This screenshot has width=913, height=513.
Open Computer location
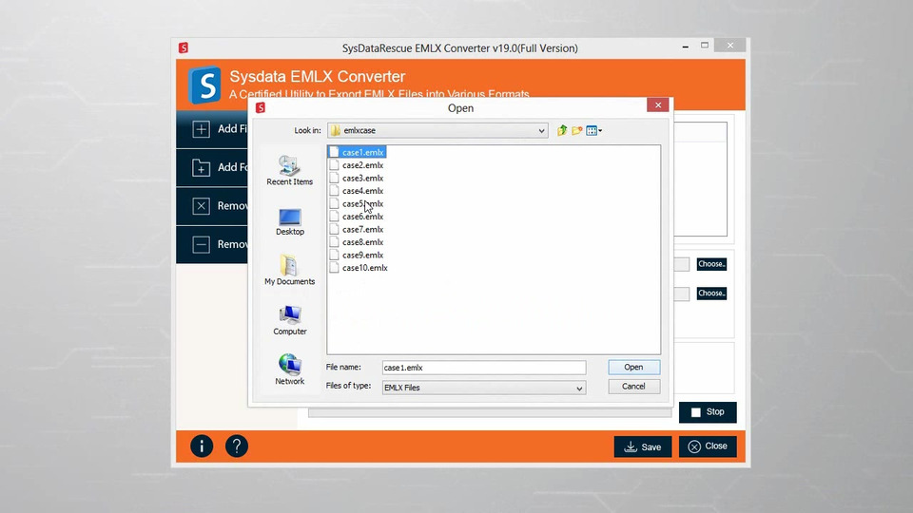(x=289, y=320)
